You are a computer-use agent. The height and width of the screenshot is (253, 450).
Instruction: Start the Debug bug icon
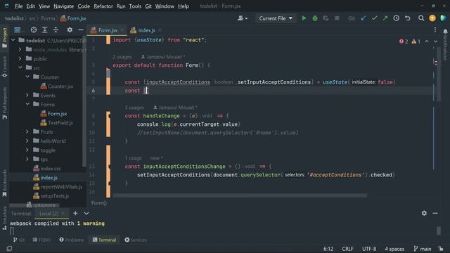(315, 18)
